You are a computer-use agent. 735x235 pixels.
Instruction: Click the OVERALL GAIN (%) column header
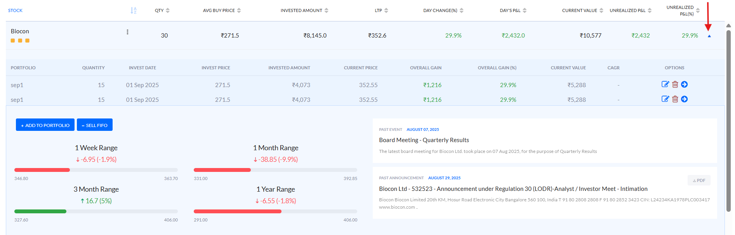point(497,68)
